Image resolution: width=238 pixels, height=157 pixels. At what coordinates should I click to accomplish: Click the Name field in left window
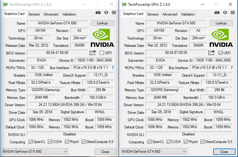[57, 23]
